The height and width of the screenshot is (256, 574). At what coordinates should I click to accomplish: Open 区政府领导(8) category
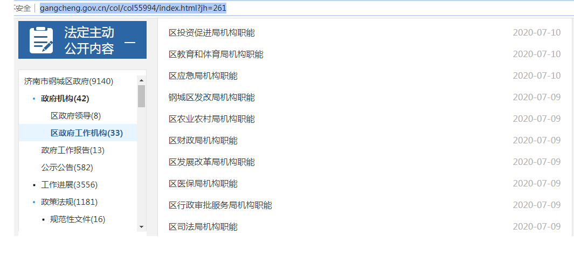tap(76, 116)
